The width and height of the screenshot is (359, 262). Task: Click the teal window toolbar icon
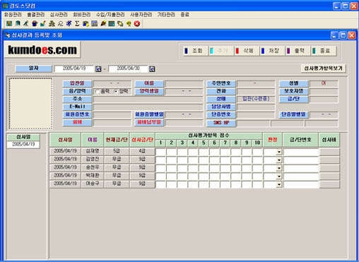pos(112,23)
